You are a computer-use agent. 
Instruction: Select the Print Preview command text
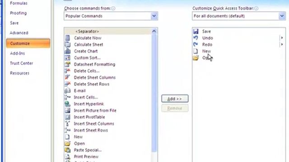(86, 157)
